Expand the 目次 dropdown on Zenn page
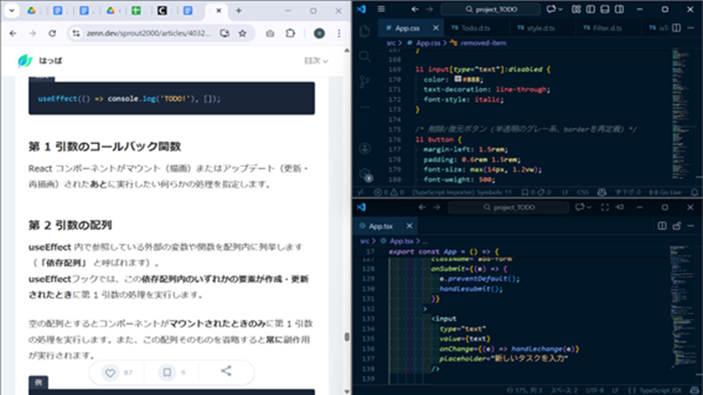Image resolution: width=703 pixels, height=395 pixels. click(316, 61)
